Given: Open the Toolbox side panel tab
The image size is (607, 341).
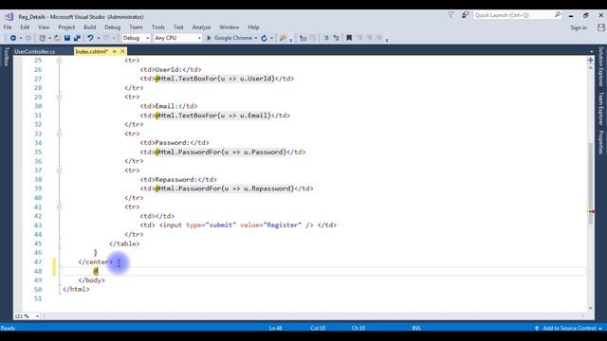Looking at the screenshot, I should (x=7, y=57).
